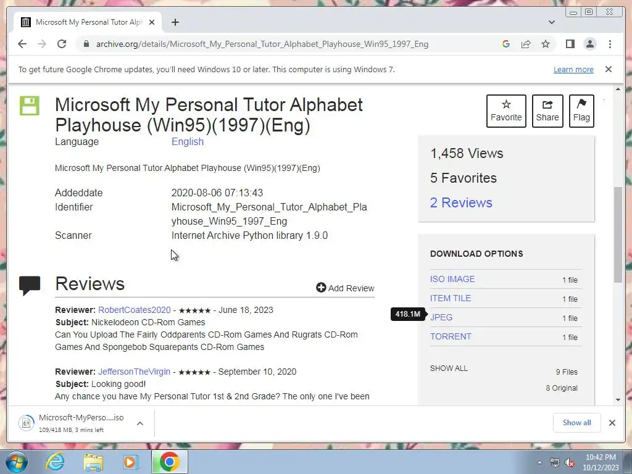Open Chrome's three-dot menu
632x474 pixels.
point(610,44)
